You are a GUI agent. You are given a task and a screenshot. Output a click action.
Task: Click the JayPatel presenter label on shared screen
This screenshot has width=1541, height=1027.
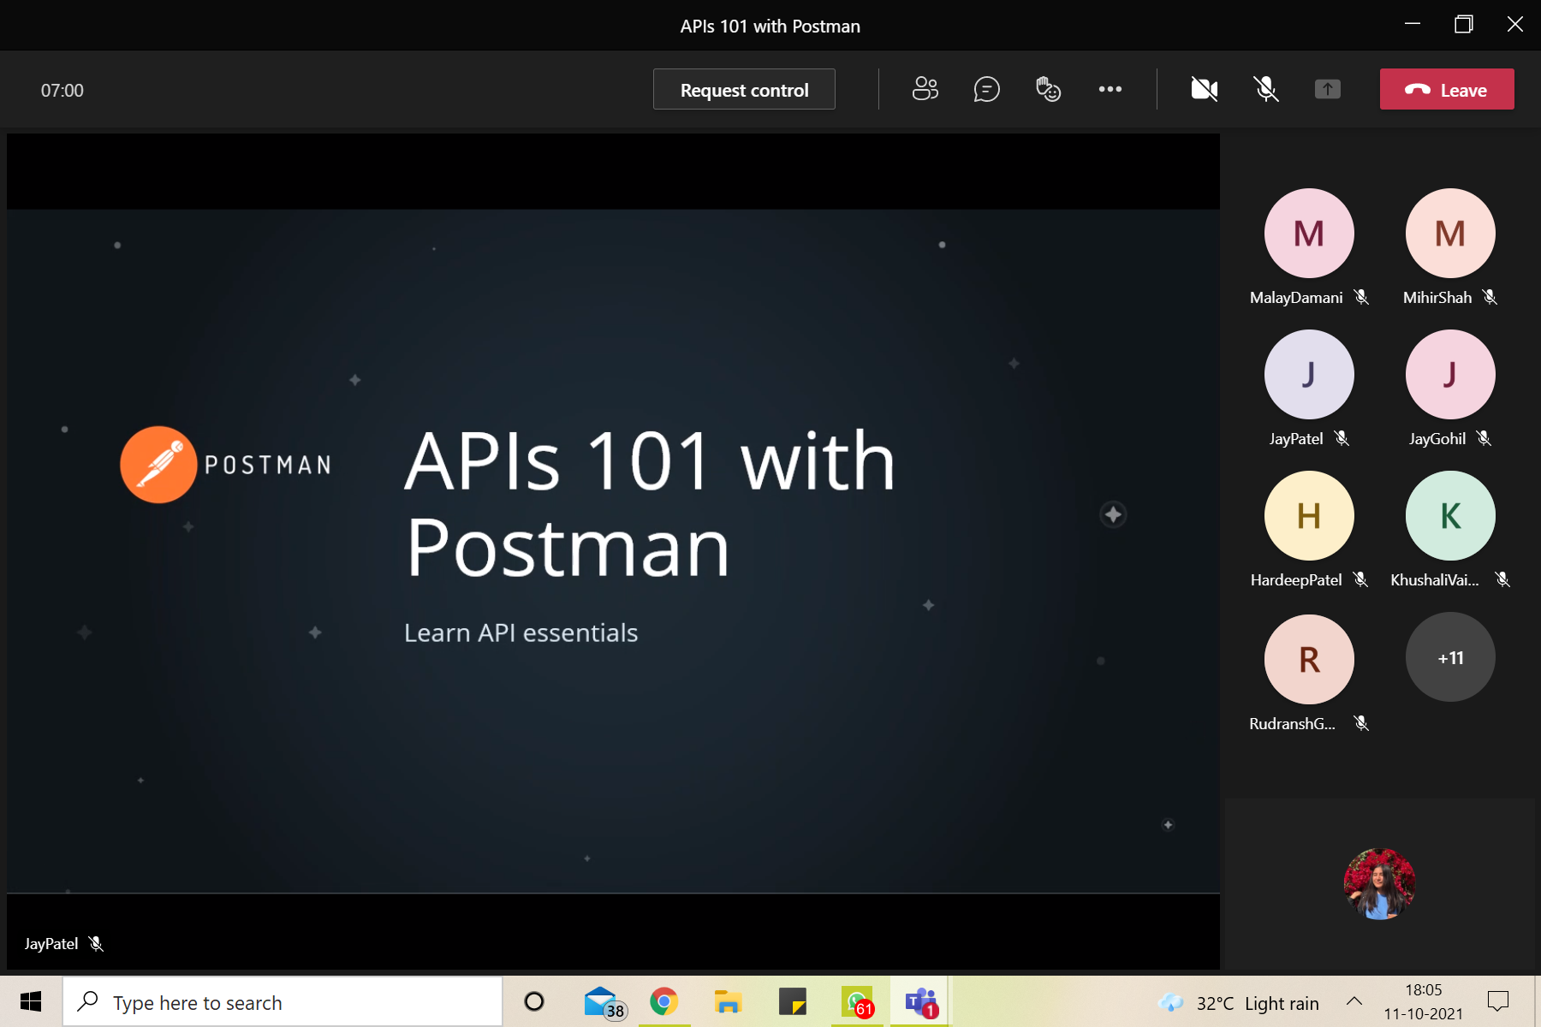[51, 943]
